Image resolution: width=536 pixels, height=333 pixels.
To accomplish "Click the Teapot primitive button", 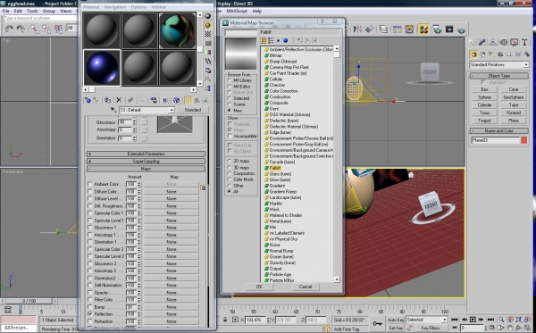I will [484, 121].
